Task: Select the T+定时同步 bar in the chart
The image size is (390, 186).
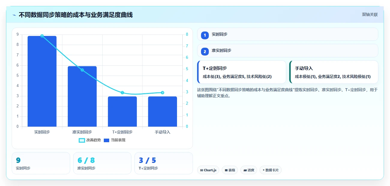Action: (122, 112)
